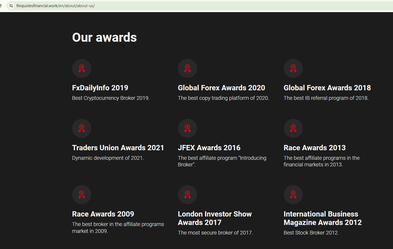Select the 'Global Forex Awards 2018' title
393x249 pixels.
[x=327, y=88]
